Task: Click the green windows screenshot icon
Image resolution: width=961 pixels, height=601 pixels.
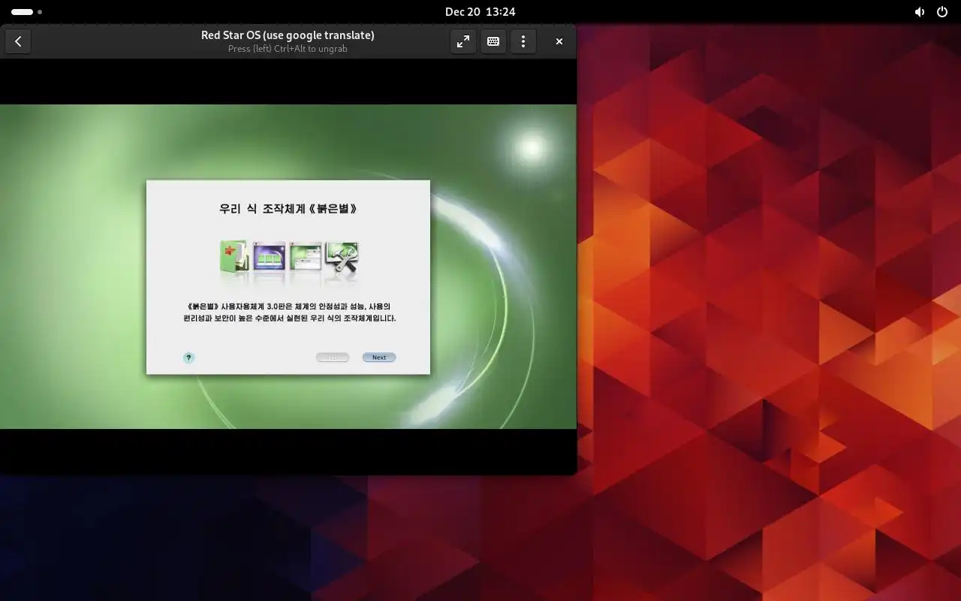Action: click(306, 257)
